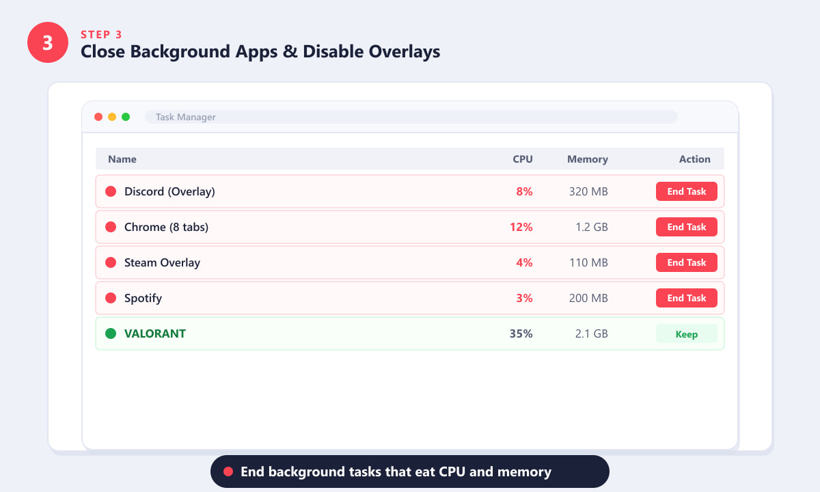
Task: Select the Steam Overlay process name
Action: pyautogui.click(x=162, y=262)
